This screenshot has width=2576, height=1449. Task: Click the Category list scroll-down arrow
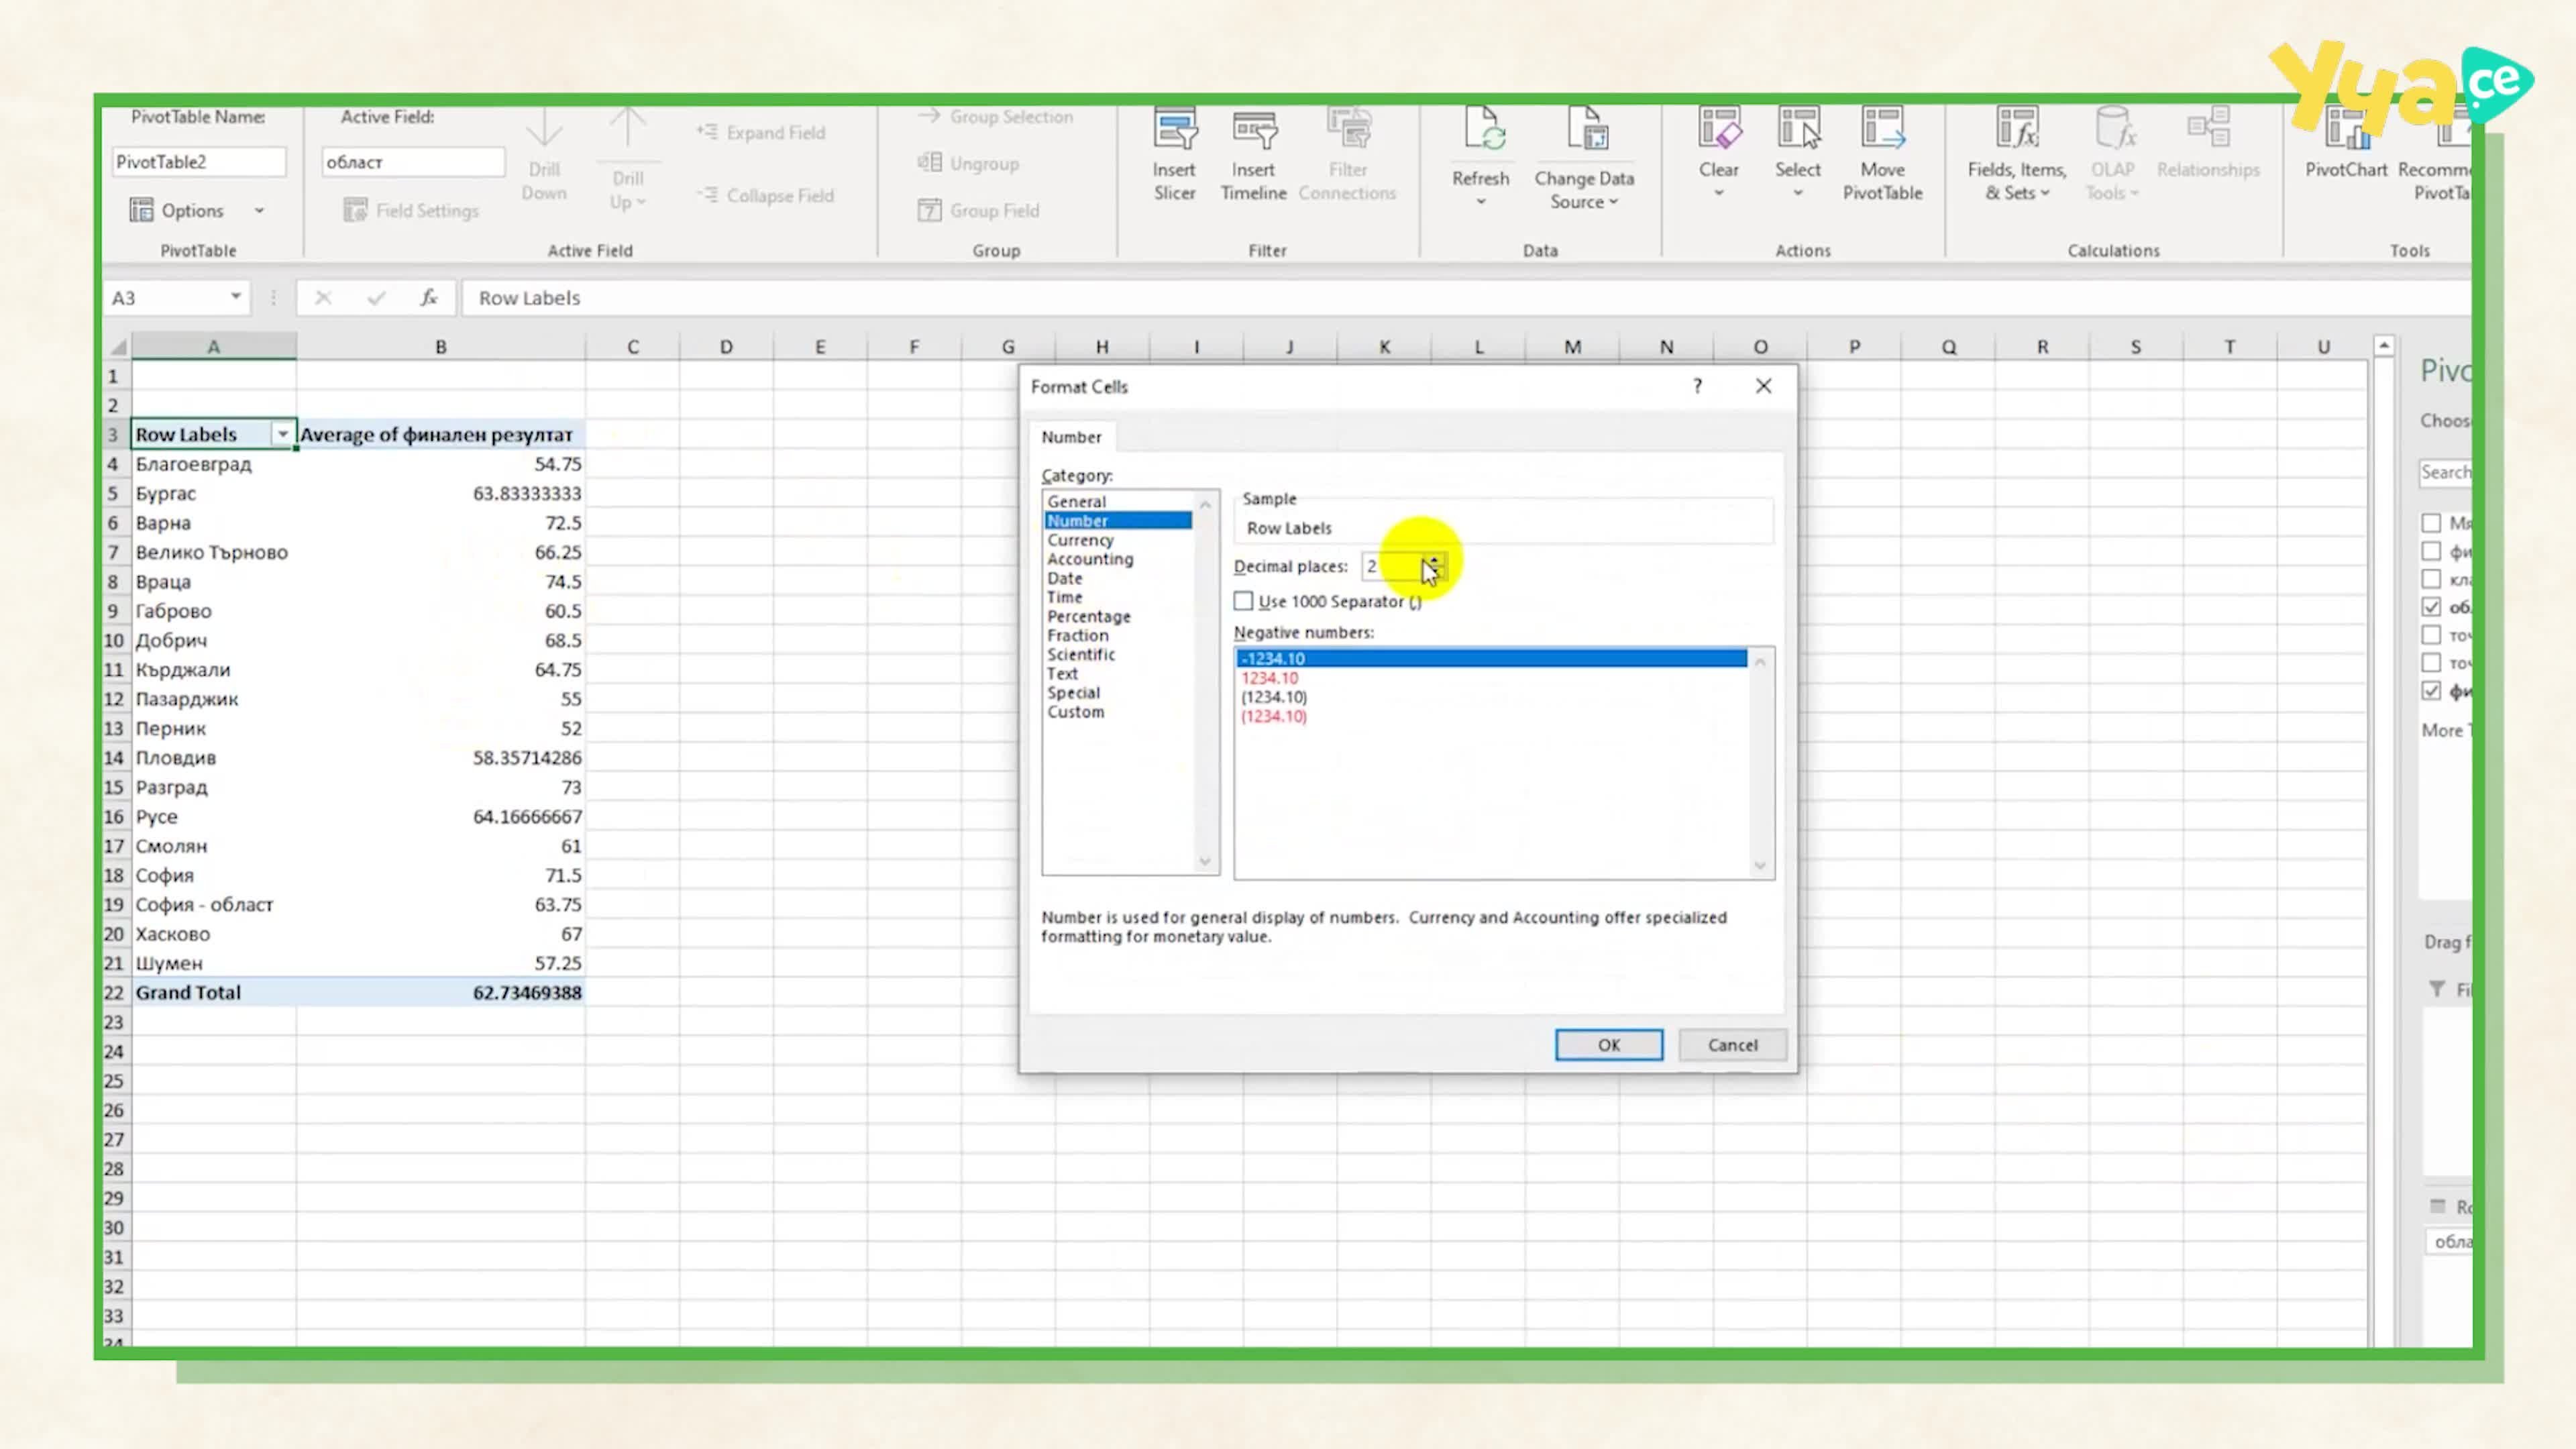click(x=1205, y=862)
